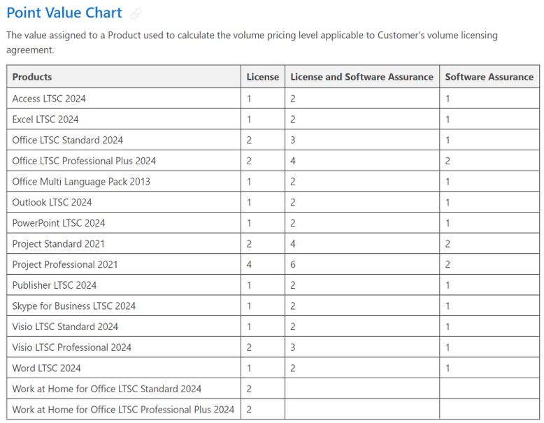Select the Word LTSC 2024 cell

click(46, 368)
